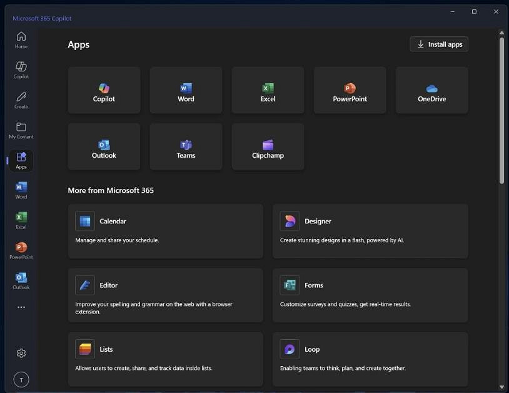Open Copilot from the sidebar
The width and height of the screenshot is (509, 393).
click(21, 69)
